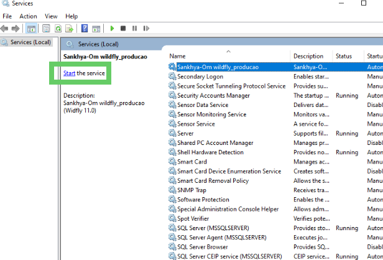Viewport: 383px width, 260px height.
Task: Open the Help menu
Action: point(72,16)
